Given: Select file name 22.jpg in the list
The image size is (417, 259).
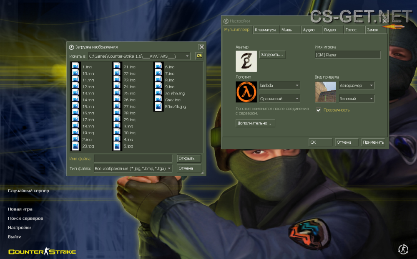Looking at the screenshot, I should (x=129, y=73).
